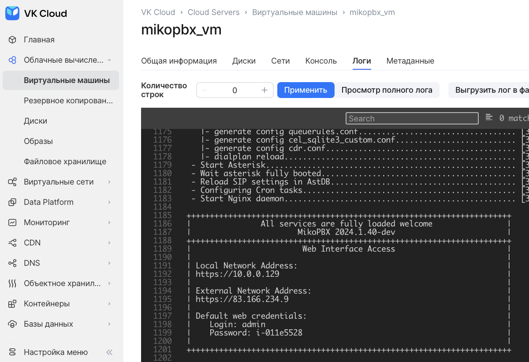The height and width of the screenshot is (362, 529).
Task: Open Cloud Servers breadcrumb link
Action: click(213, 12)
